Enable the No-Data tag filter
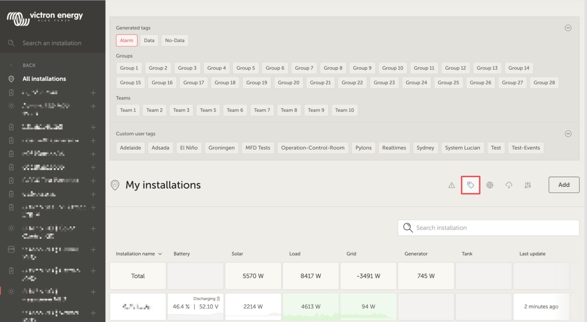 [175, 40]
